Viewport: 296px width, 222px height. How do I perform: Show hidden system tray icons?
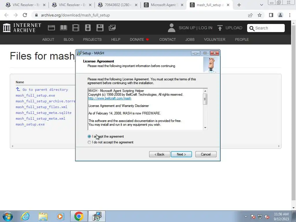[x=246, y=217]
